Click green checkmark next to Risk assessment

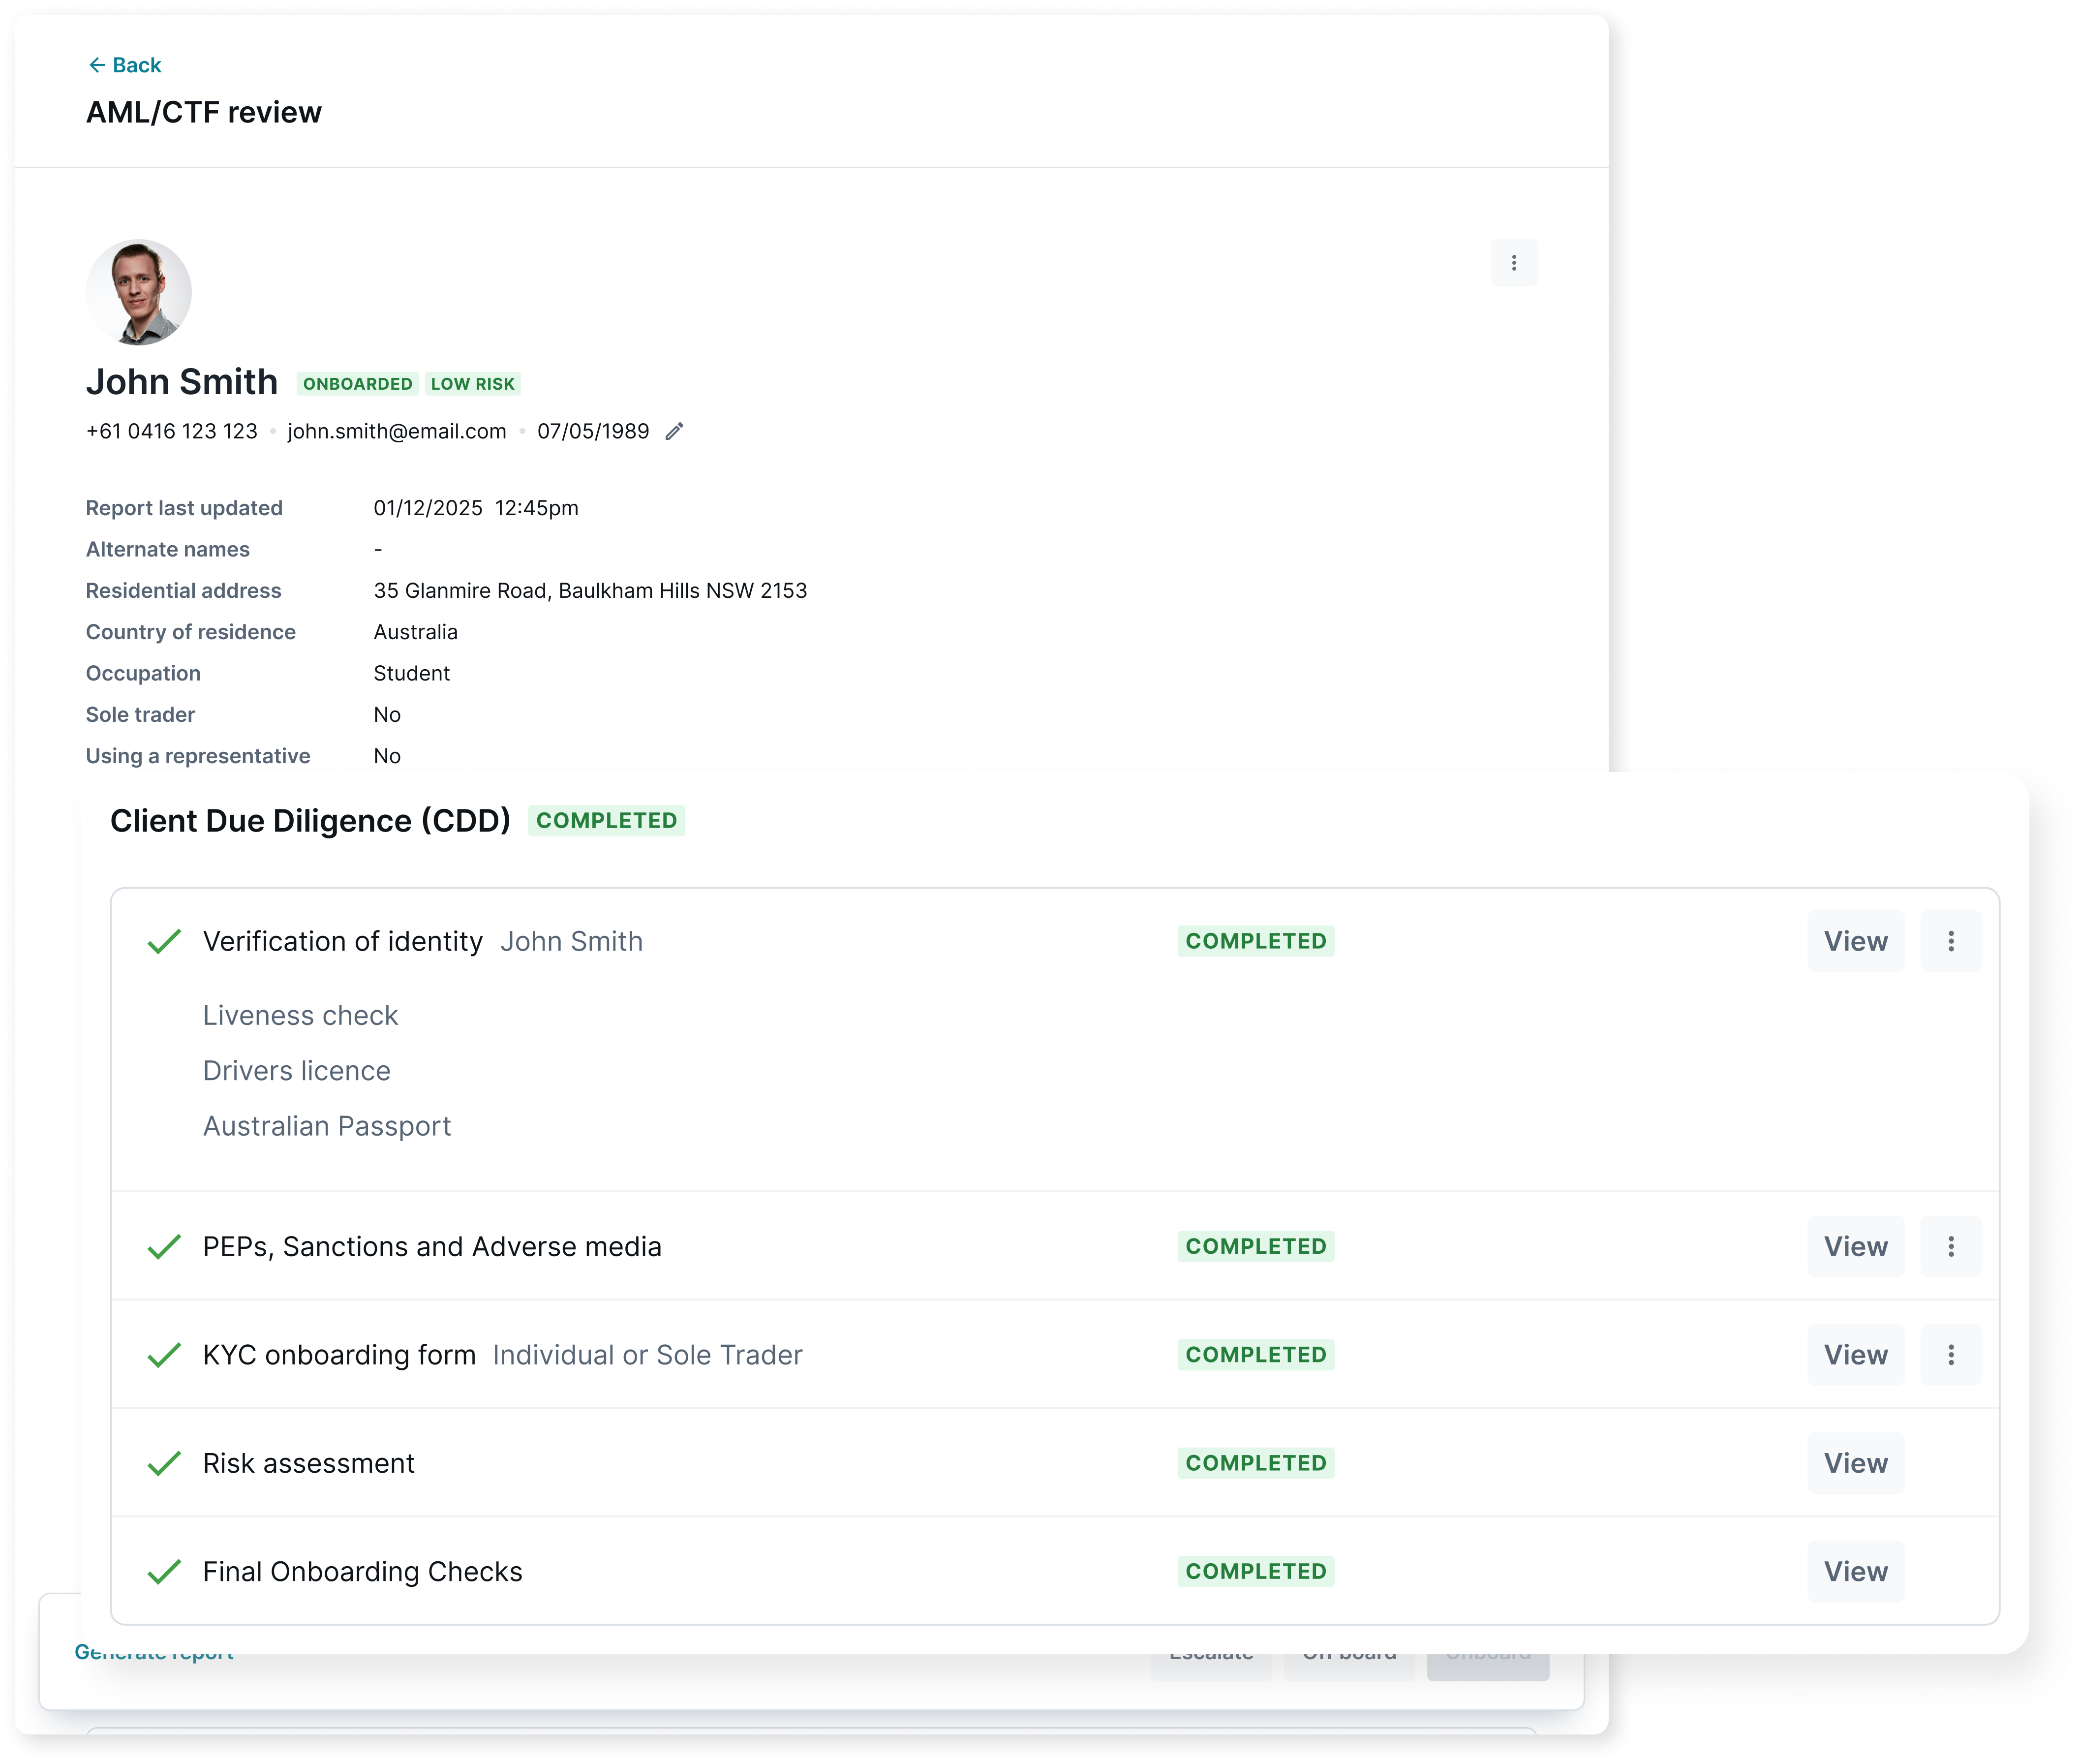164,1463
